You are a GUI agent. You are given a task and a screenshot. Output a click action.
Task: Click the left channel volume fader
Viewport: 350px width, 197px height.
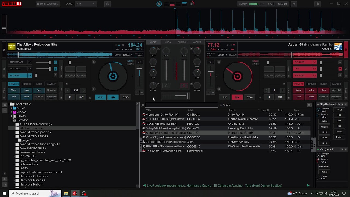click(166, 70)
